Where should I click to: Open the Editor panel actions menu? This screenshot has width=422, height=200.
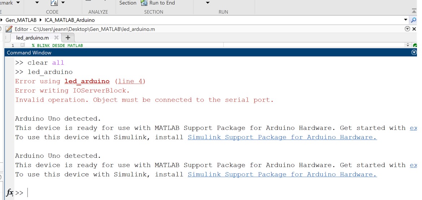408,29
